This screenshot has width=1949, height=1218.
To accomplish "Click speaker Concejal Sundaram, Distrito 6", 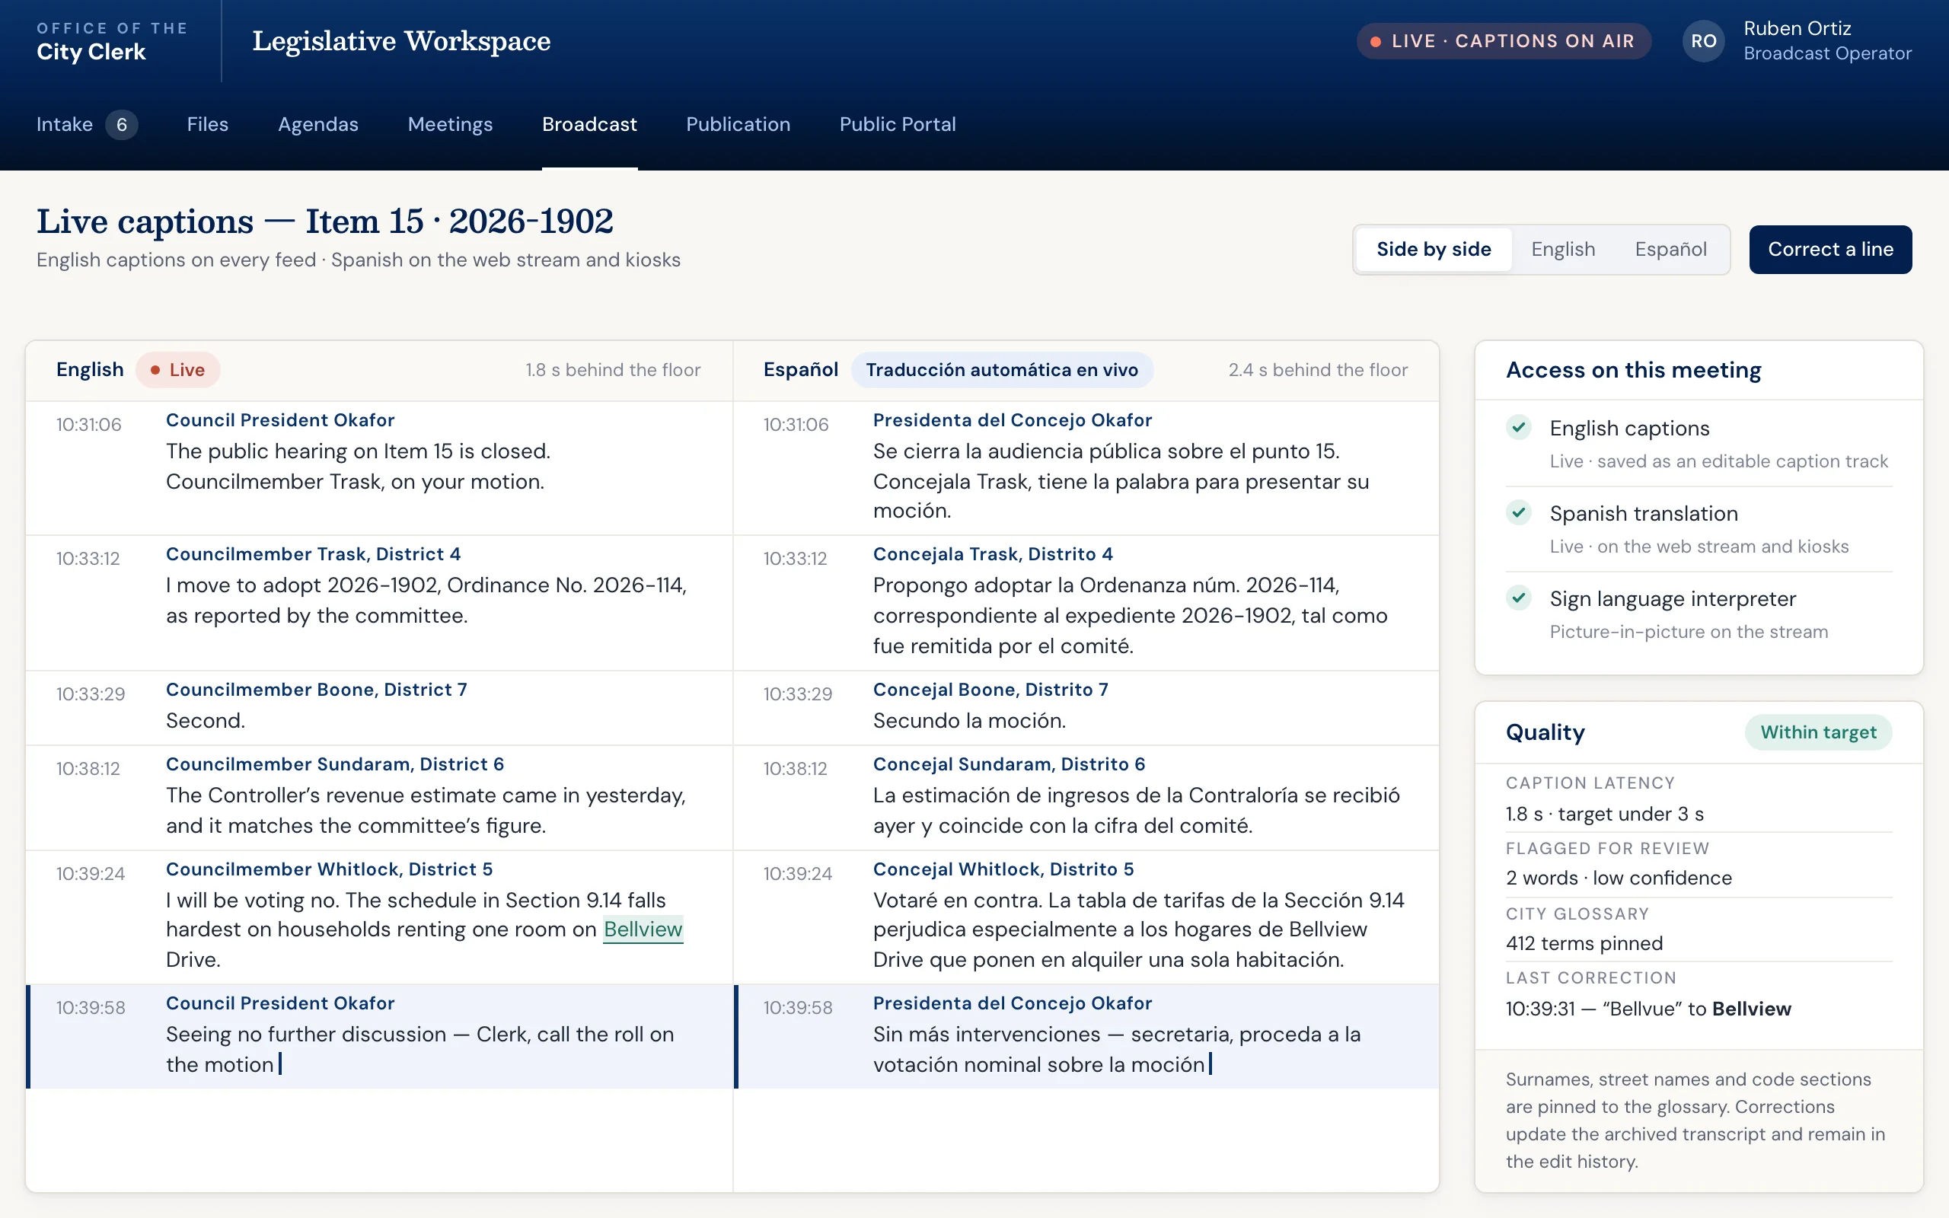I will pos(1009,764).
